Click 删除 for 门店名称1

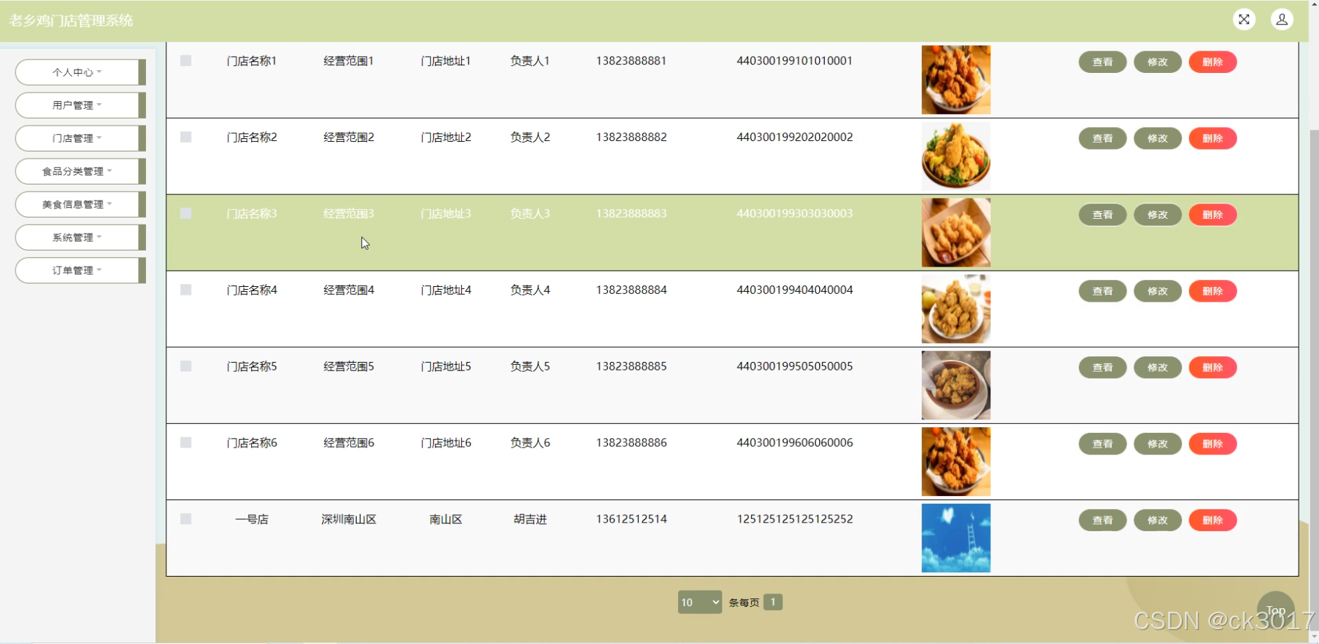point(1213,62)
